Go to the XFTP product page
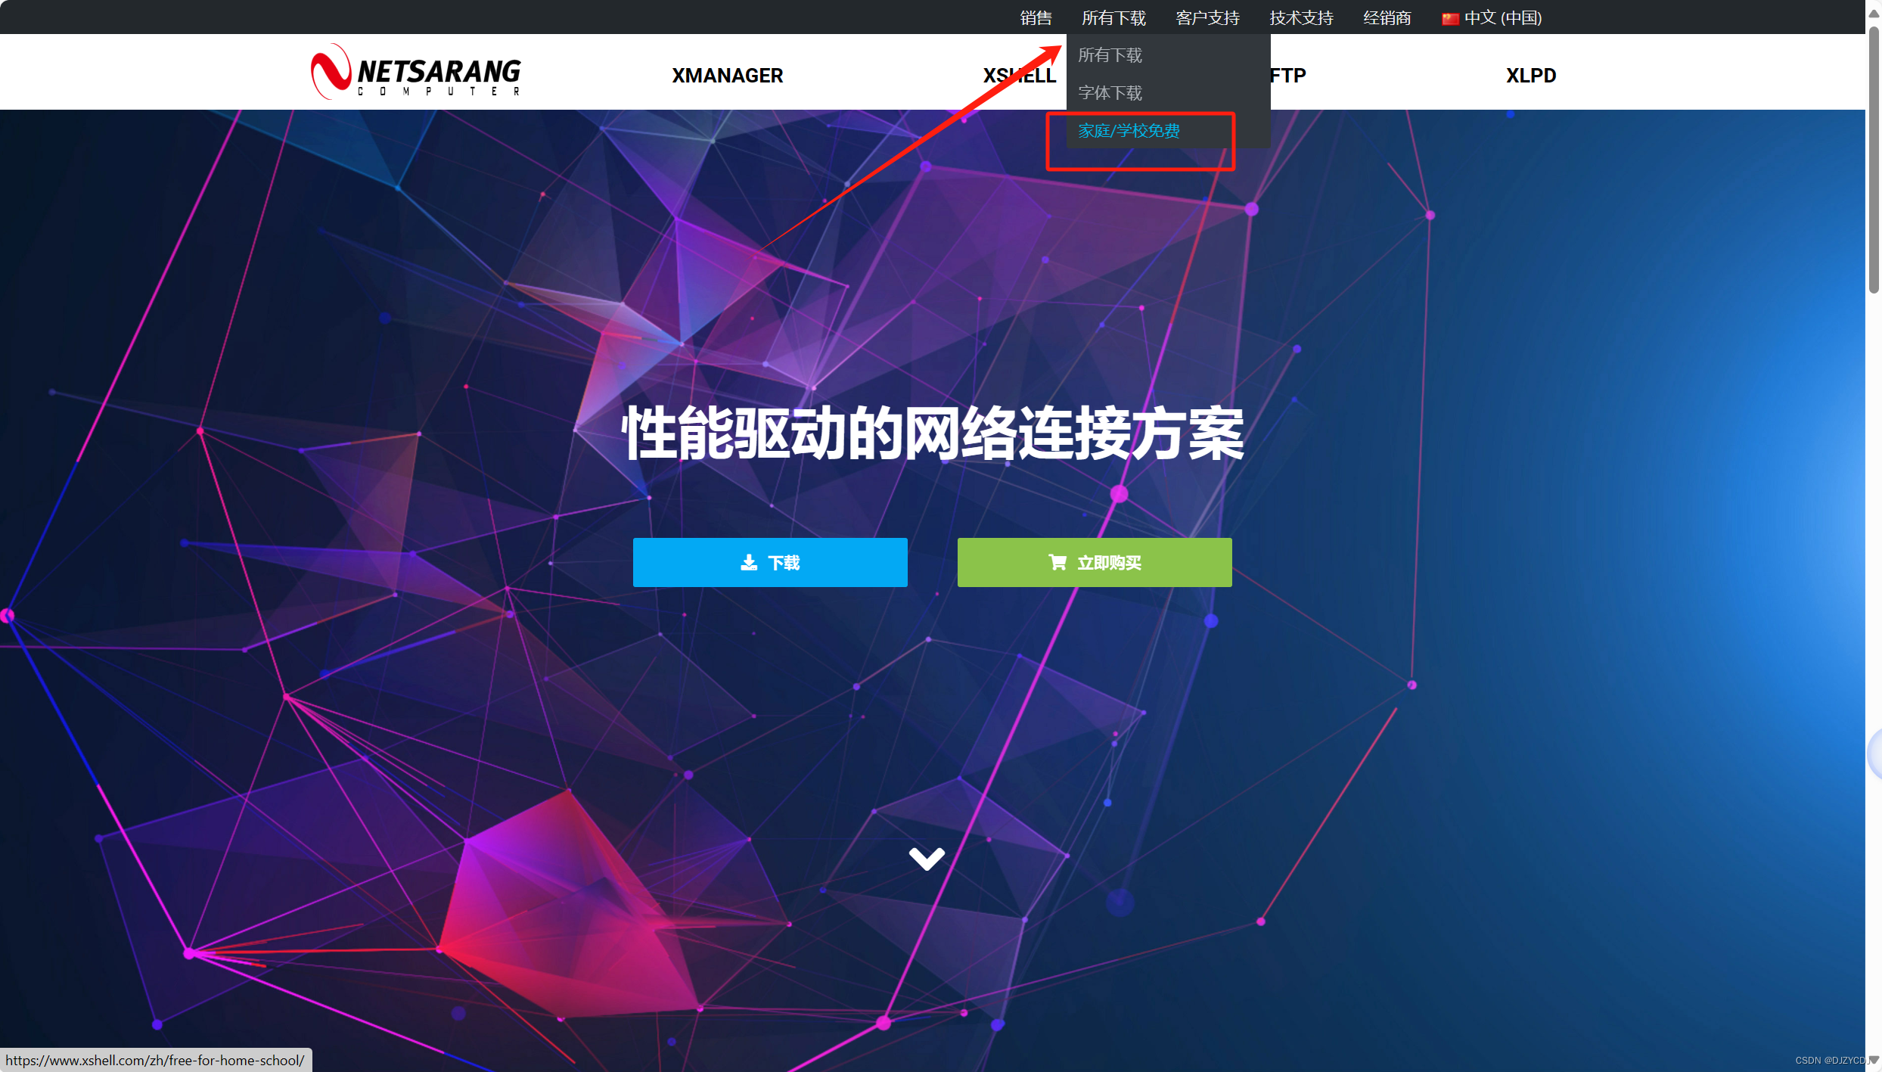The height and width of the screenshot is (1072, 1882). (x=1288, y=76)
